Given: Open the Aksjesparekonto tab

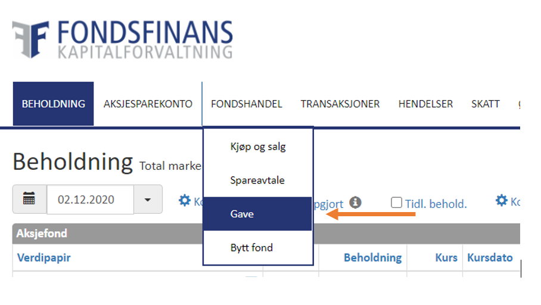Looking at the screenshot, I should coord(148,104).
